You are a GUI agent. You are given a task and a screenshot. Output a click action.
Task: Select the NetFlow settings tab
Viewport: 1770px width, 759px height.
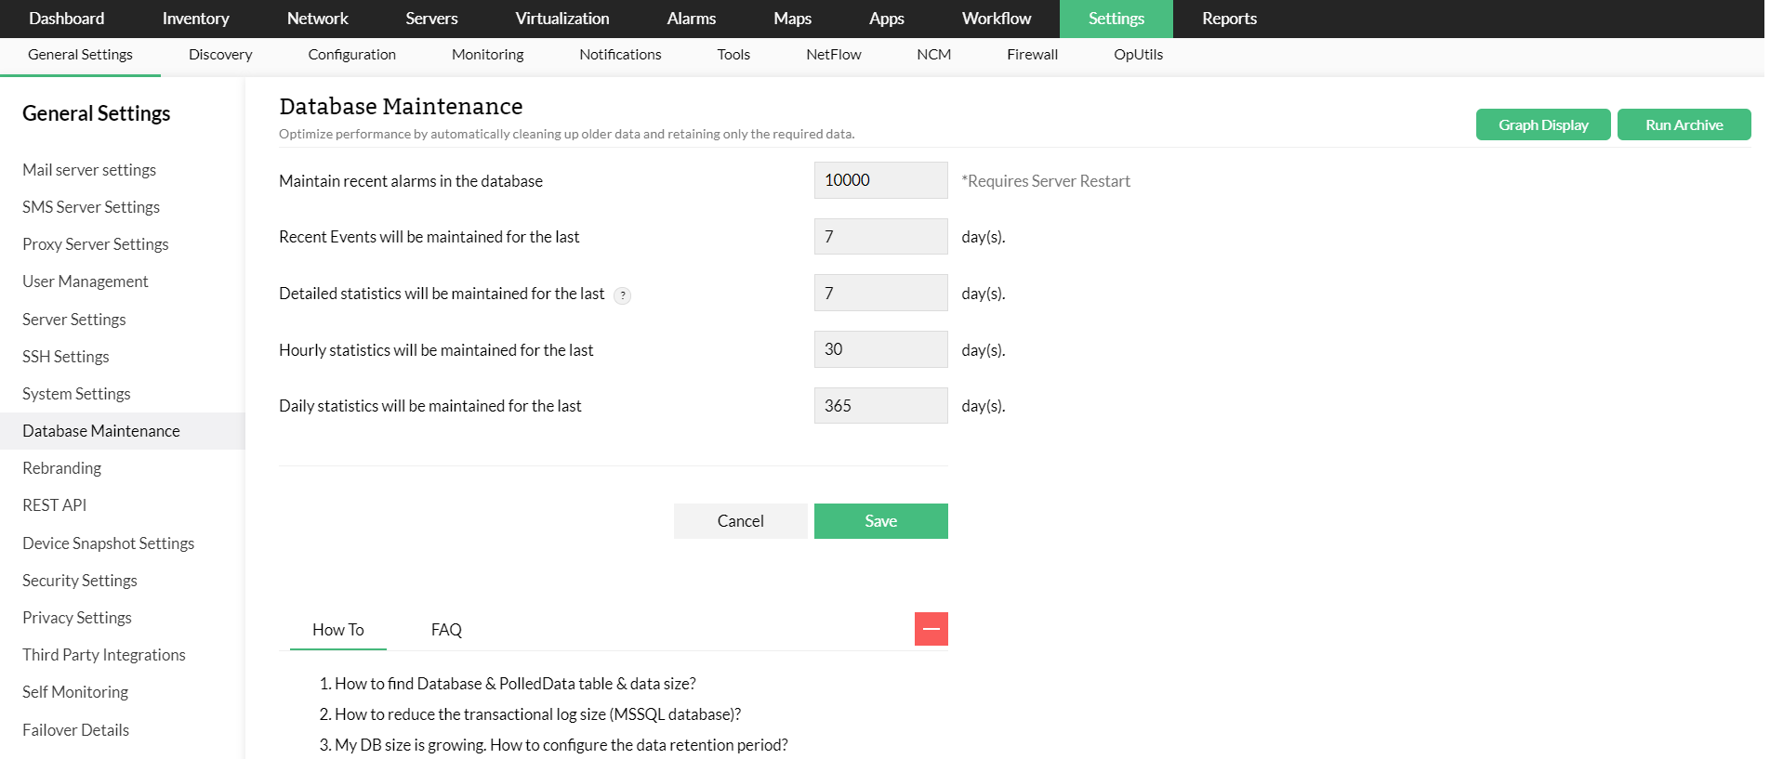833,55
